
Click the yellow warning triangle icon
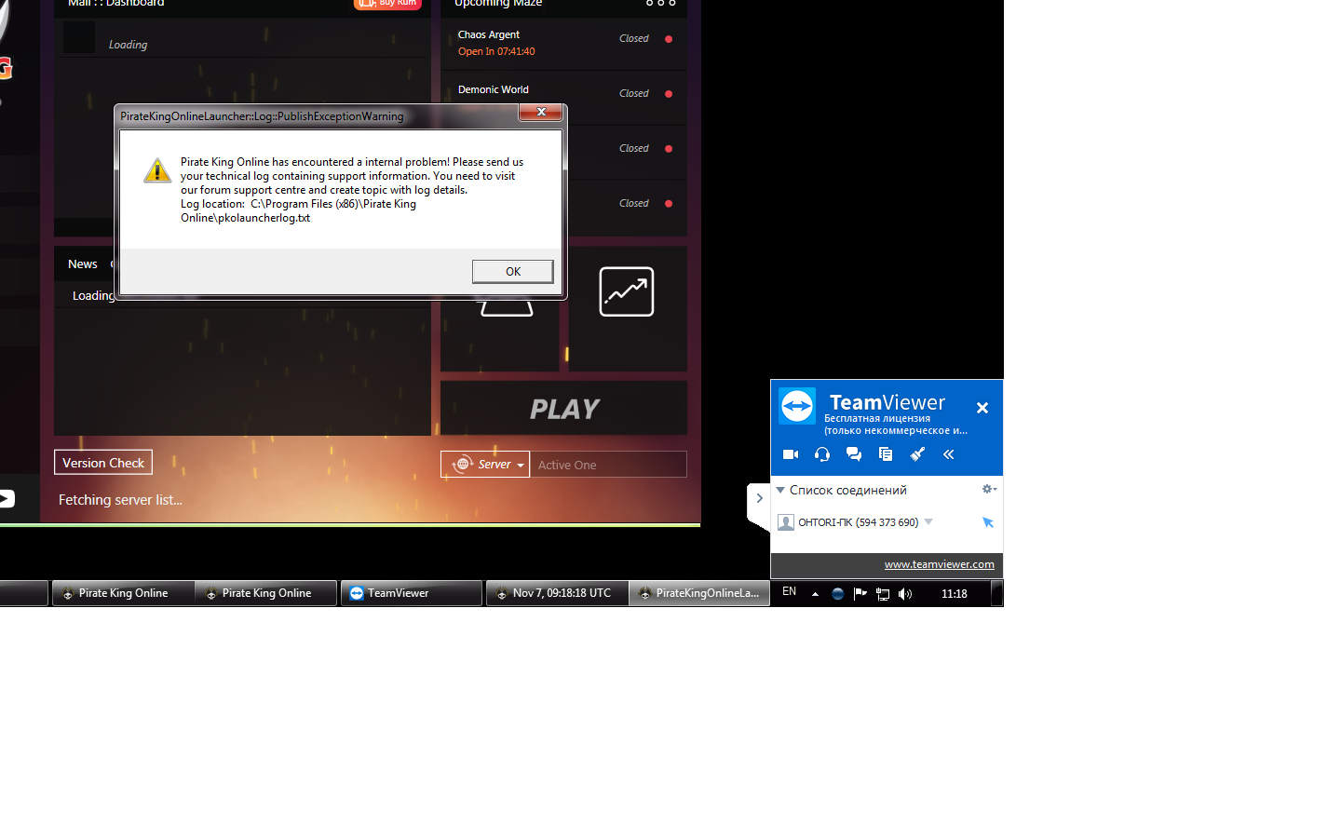point(156,170)
